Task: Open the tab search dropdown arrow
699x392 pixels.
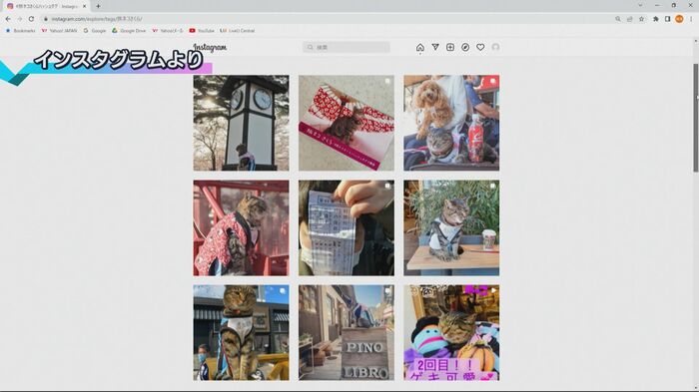Action: 640,5
